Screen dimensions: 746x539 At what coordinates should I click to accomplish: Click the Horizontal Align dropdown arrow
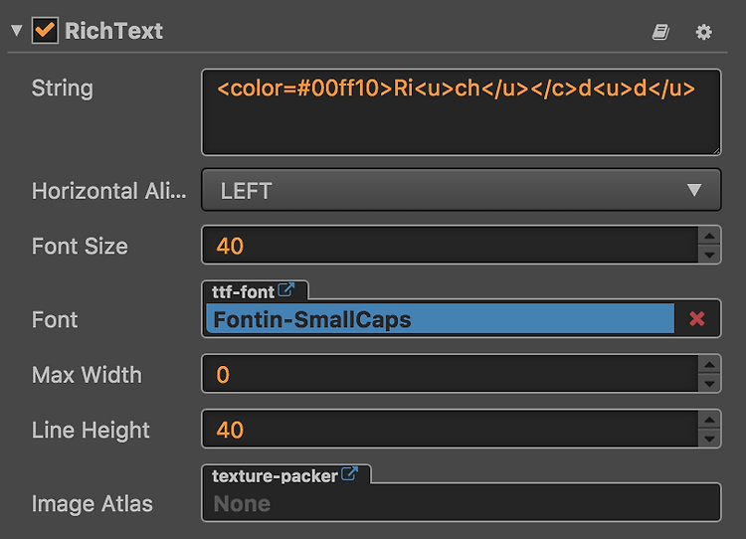694,190
